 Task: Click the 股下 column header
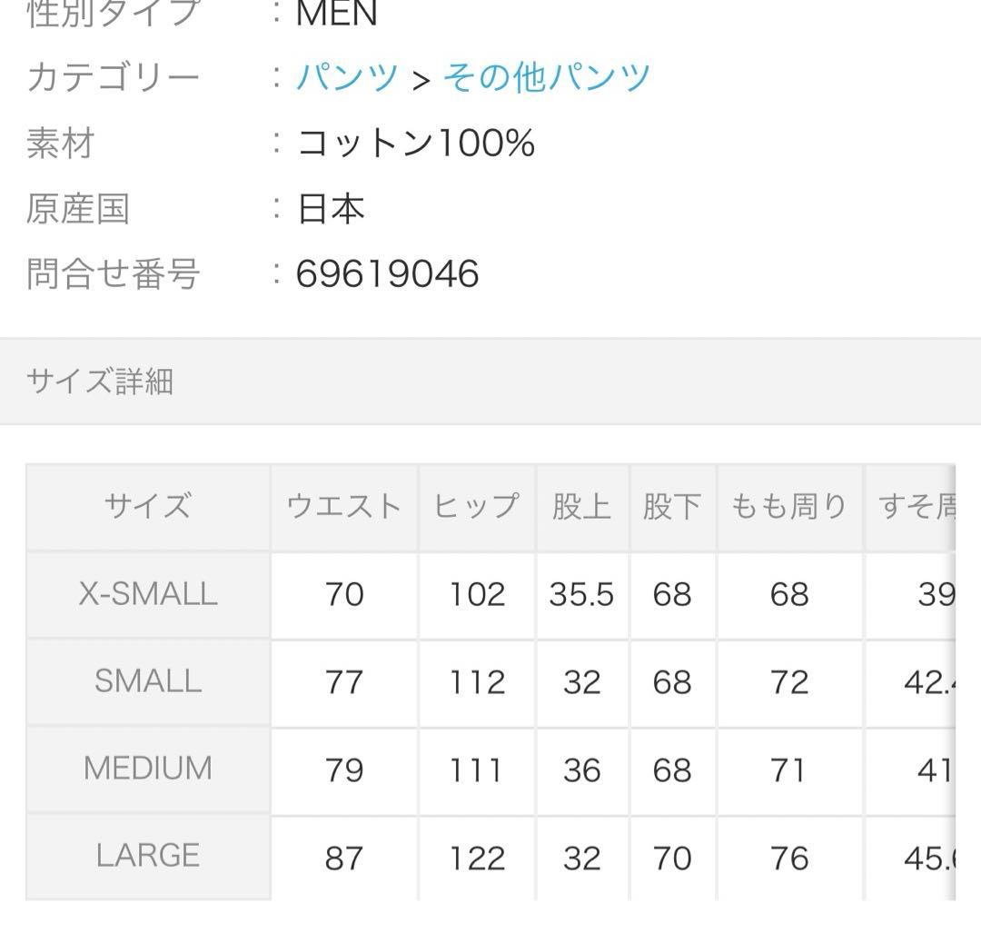(672, 506)
